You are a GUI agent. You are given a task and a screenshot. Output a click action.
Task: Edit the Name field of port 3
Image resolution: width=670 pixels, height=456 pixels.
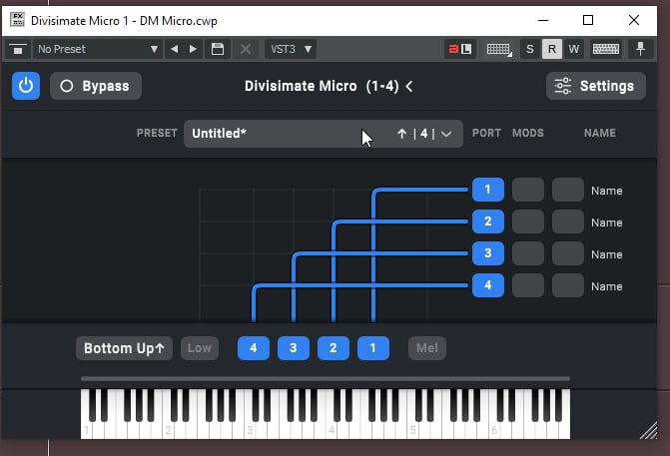pyautogui.click(x=607, y=254)
